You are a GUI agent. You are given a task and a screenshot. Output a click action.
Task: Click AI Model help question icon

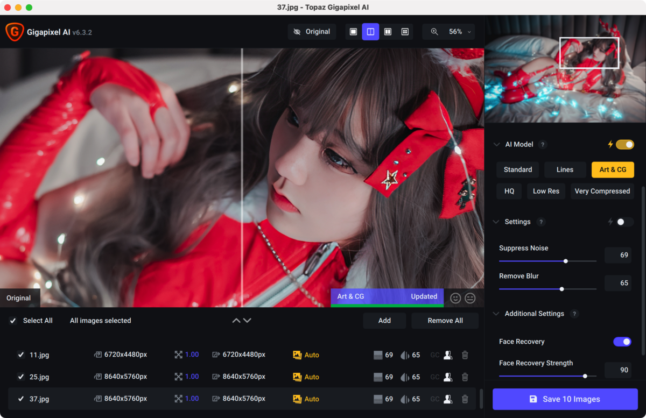click(x=543, y=144)
